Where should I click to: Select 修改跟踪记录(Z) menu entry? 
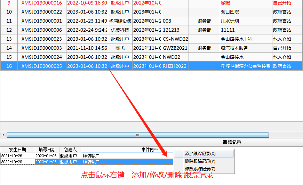pyautogui.click(x=200, y=169)
